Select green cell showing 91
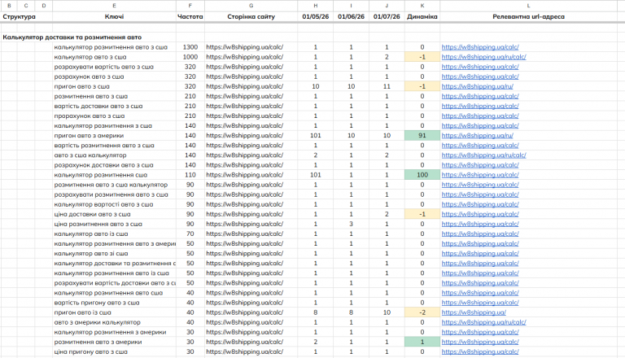 point(422,136)
